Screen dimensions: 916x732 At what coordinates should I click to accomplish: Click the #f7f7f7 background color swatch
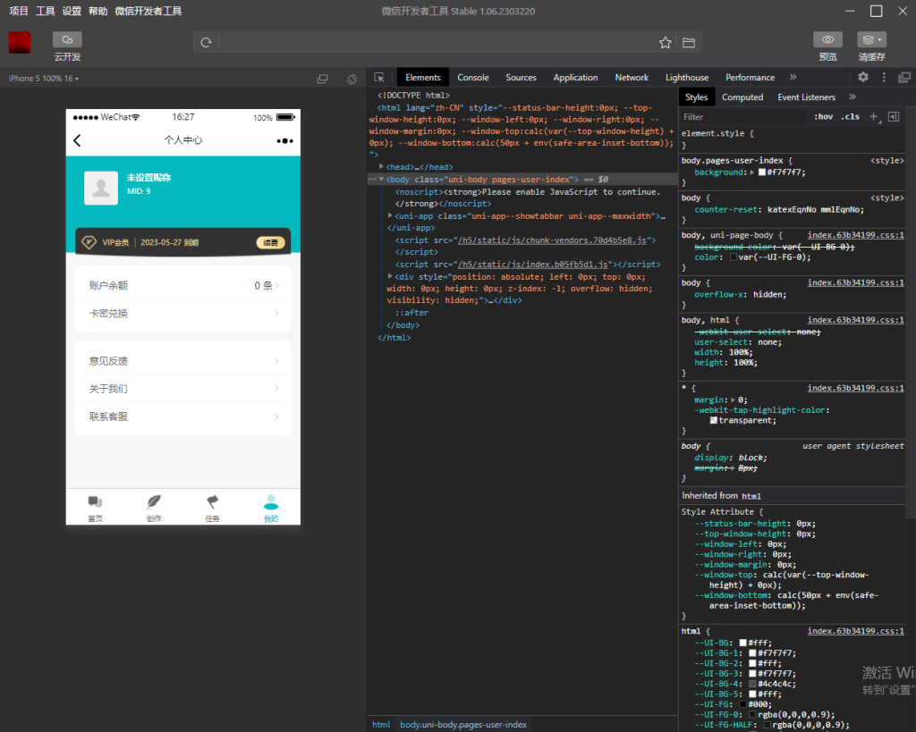762,172
